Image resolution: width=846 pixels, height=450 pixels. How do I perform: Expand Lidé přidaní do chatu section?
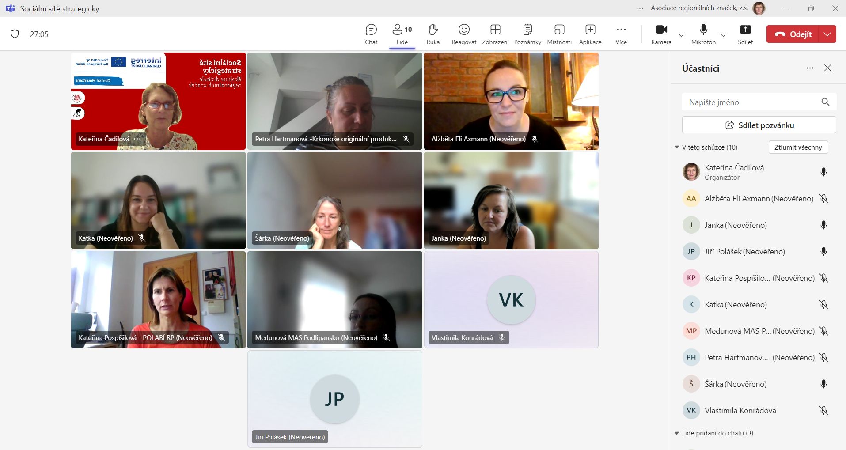coord(677,433)
